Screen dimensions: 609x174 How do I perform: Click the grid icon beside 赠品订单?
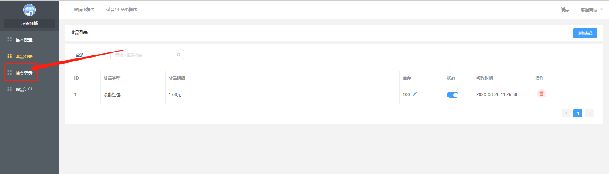pos(9,89)
